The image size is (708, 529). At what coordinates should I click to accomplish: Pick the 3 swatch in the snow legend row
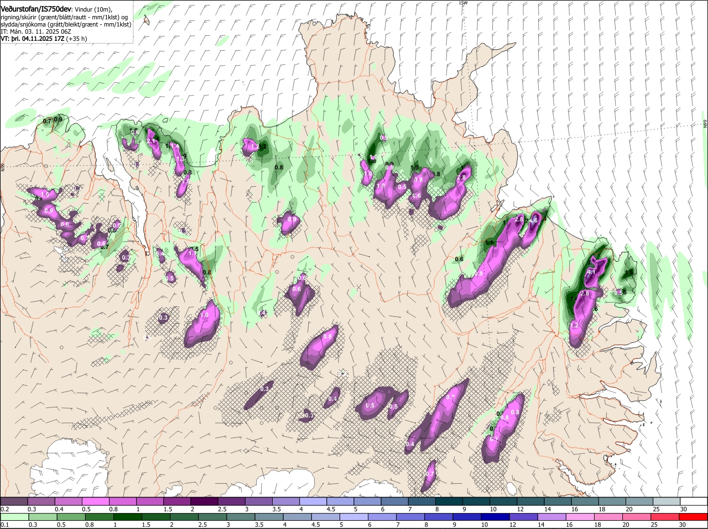click(x=258, y=501)
